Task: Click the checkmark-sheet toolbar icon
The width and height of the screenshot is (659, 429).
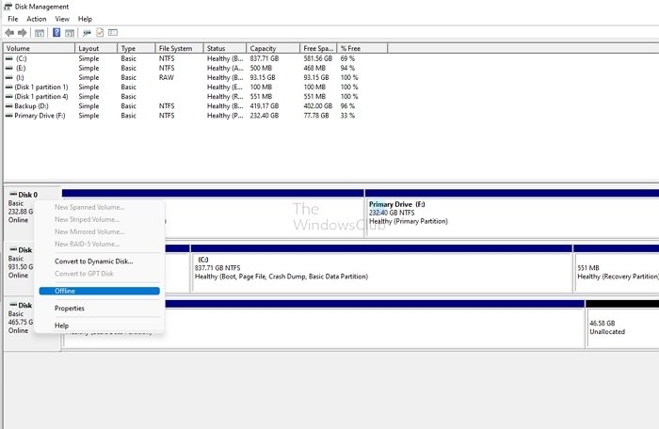Action: coord(100,32)
